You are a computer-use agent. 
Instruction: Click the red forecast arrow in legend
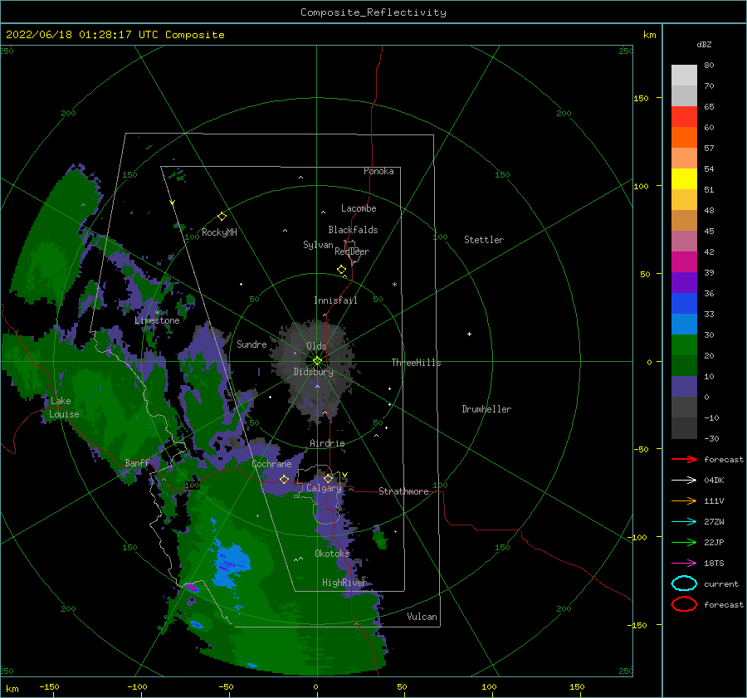coord(684,459)
